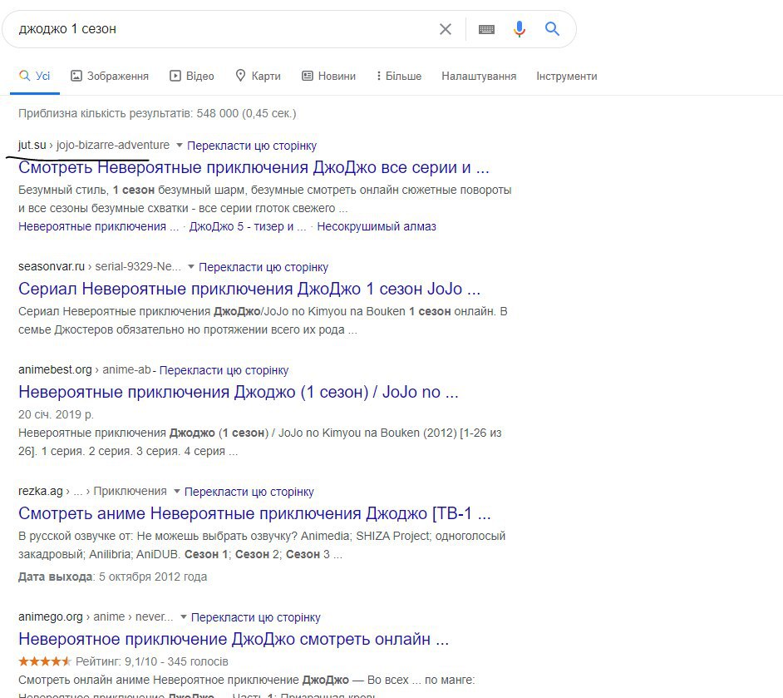
Task: Open sitelink 'ДжоДжо 5 - тизер и ...'
Action: 248,226
